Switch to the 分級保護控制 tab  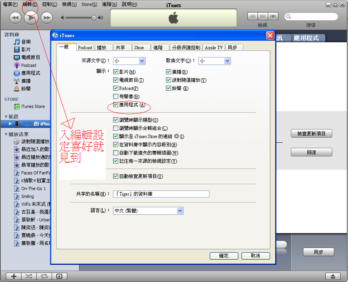coord(186,47)
